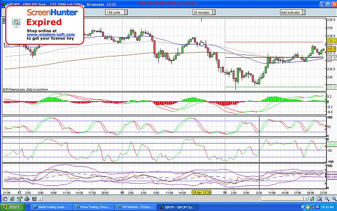Viewport: 337px width, 211px height.
Task: Expand hidden tray icons with the arrow
Action: (303, 207)
